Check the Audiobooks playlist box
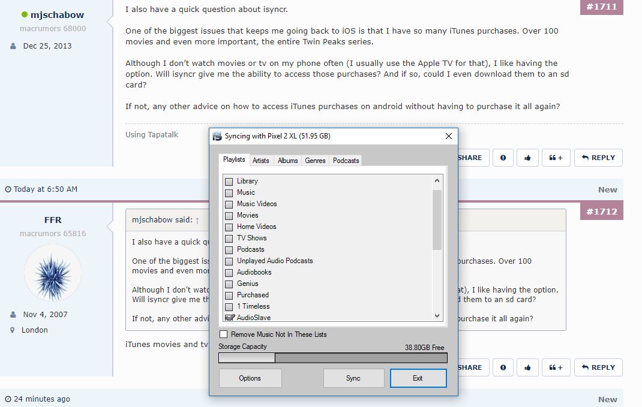 click(x=229, y=273)
